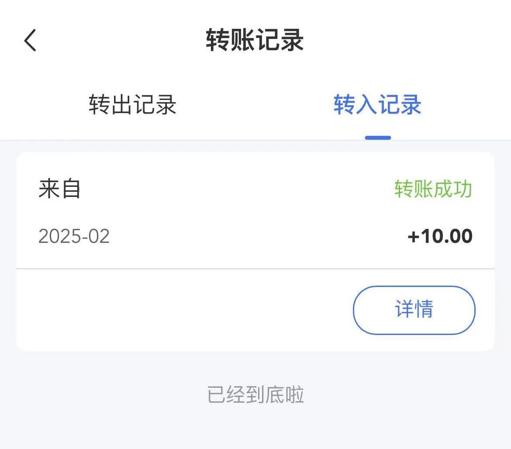Tap the 已经到底啦 footer message

click(255, 395)
